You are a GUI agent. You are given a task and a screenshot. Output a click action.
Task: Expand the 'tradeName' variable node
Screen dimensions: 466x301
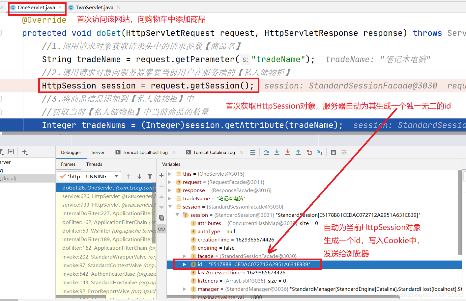170,198
